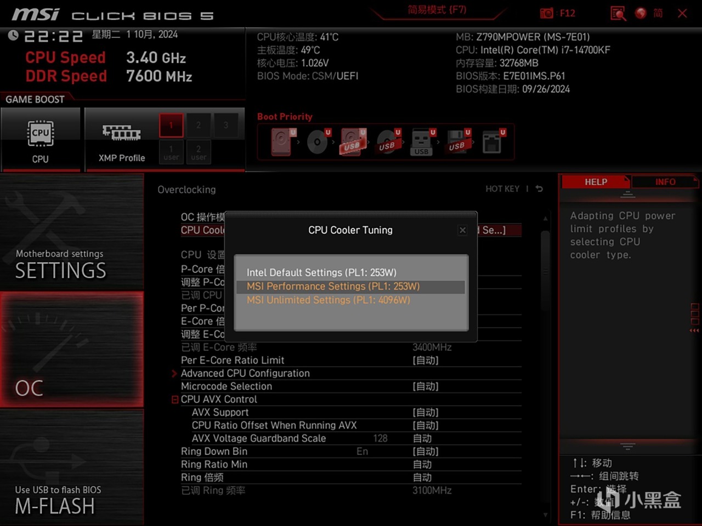This screenshot has height=526, width=702.
Task: Click the Overclocking list scrollbar
Action: (545, 271)
